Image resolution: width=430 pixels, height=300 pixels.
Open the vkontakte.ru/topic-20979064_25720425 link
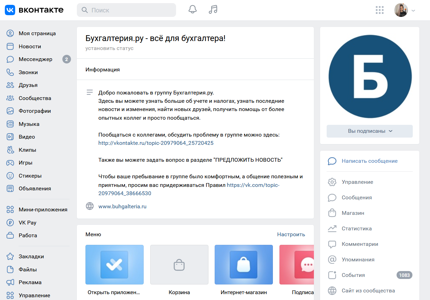coord(156,143)
